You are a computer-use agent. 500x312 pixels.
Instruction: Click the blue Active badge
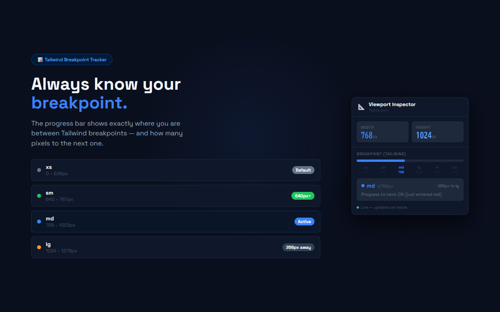pos(304,222)
